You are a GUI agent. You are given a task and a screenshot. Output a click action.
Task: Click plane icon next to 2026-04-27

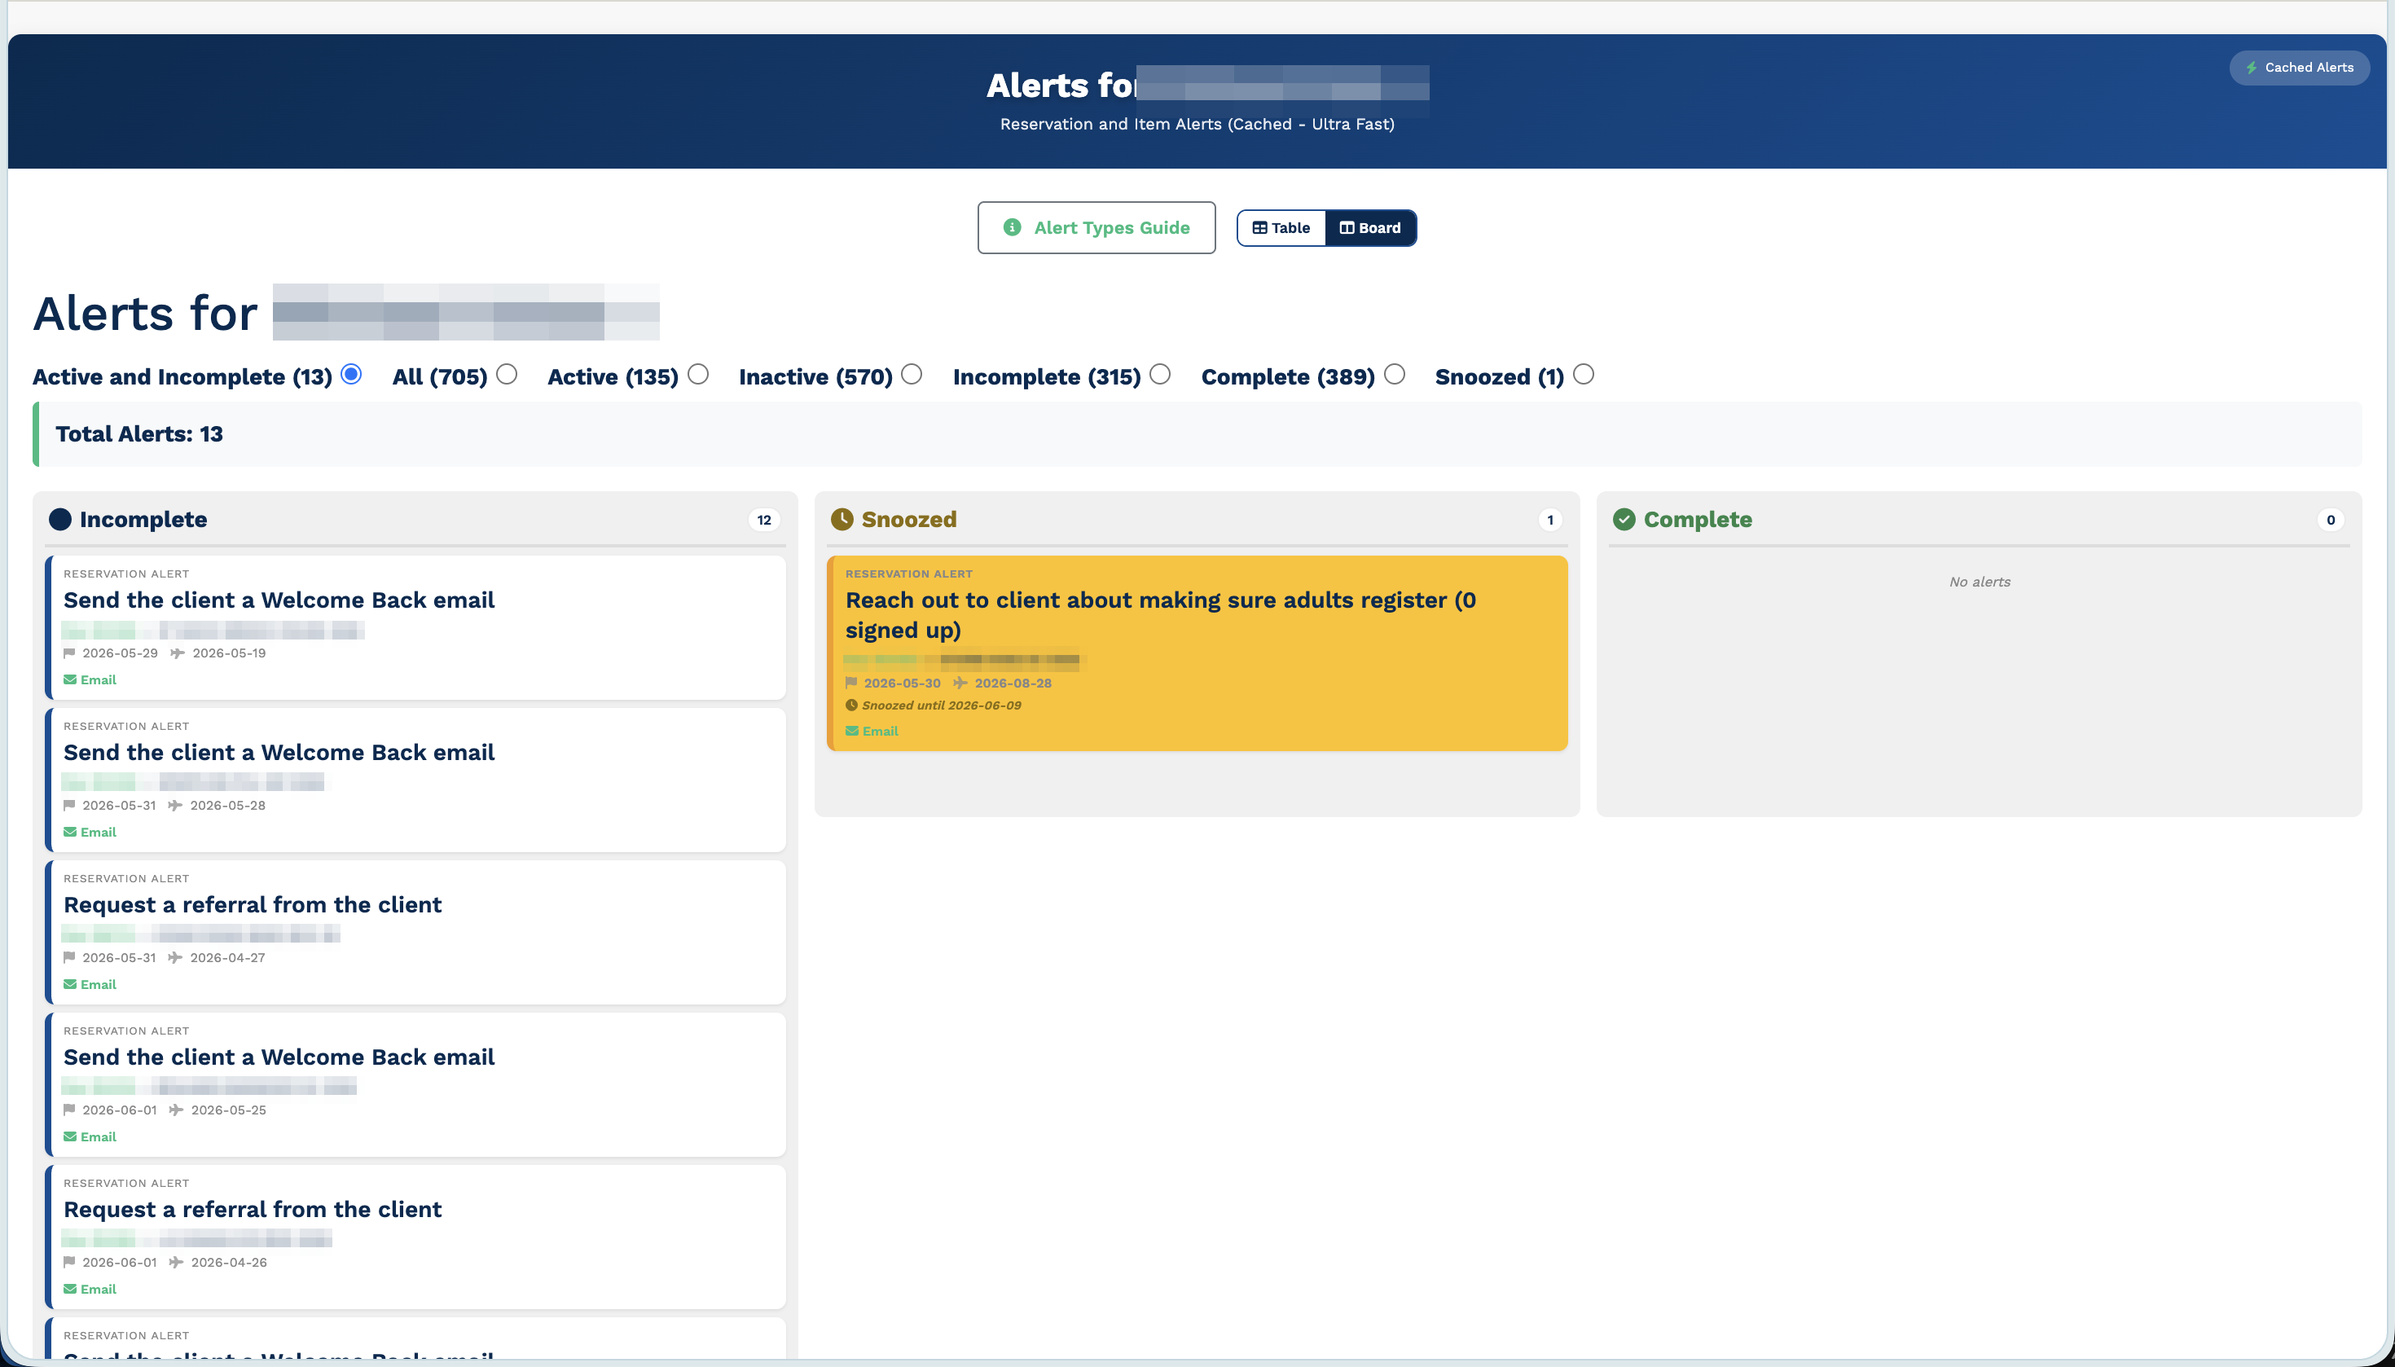[174, 958]
